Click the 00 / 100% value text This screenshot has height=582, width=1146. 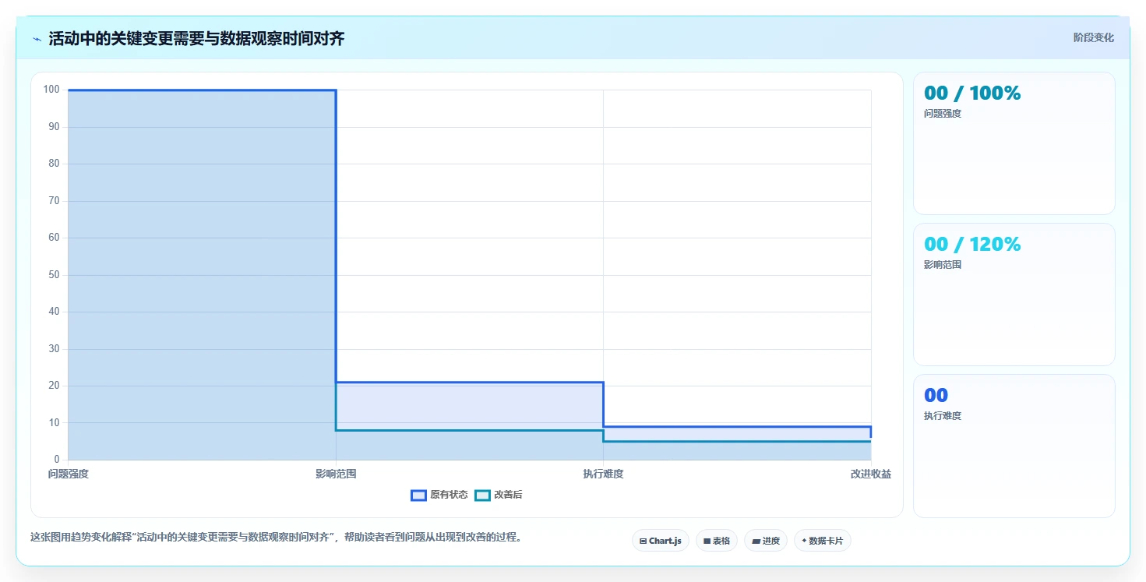(x=972, y=93)
